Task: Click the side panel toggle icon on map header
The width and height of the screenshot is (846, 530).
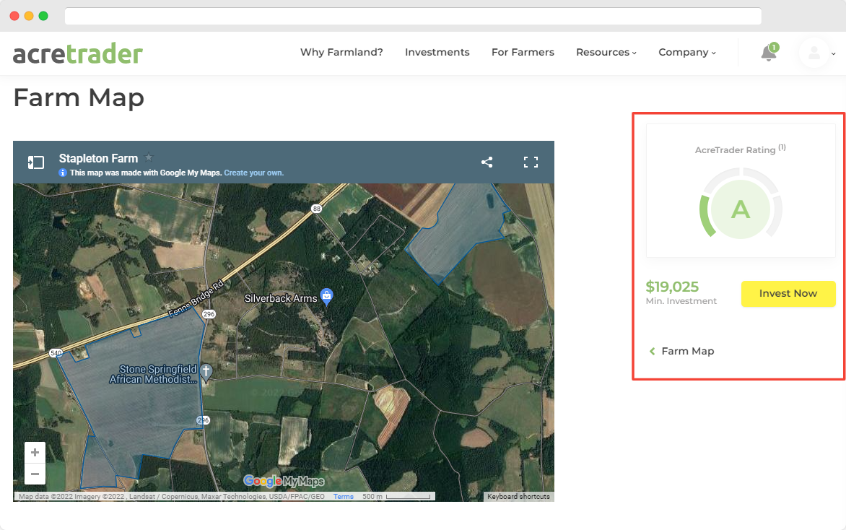Action: click(35, 162)
